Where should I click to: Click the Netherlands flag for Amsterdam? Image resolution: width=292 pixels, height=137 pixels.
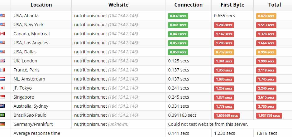pos(2,79)
